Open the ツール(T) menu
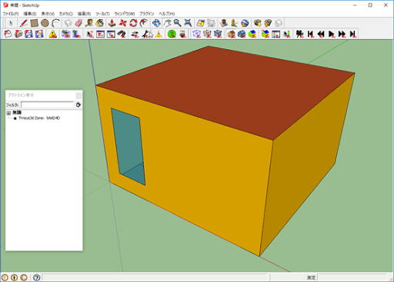 point(102,14)
